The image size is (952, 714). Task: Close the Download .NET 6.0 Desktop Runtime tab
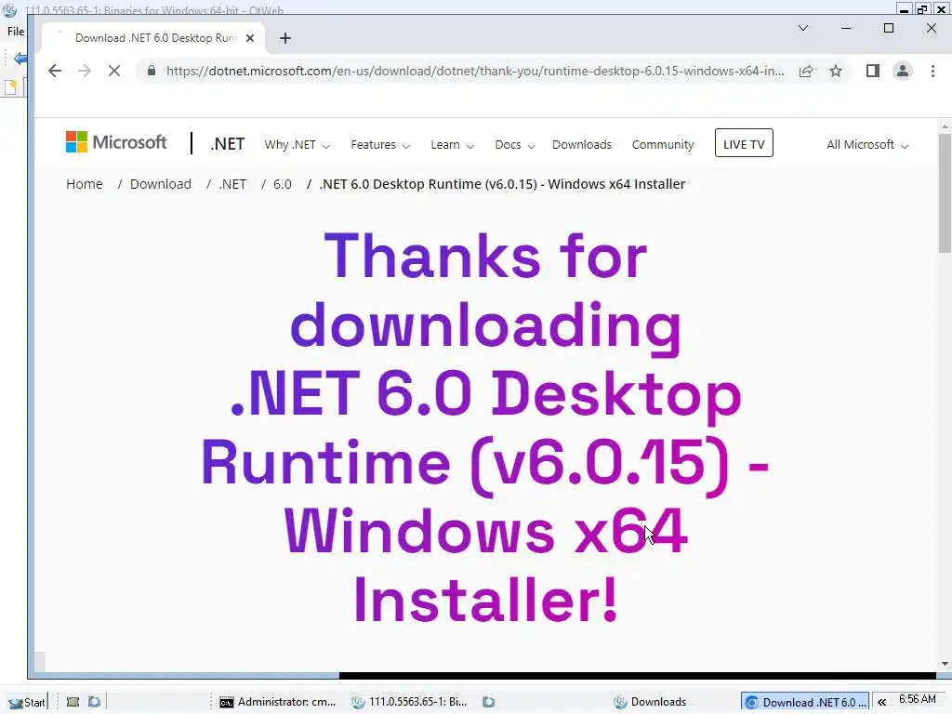tap(249, 38)
